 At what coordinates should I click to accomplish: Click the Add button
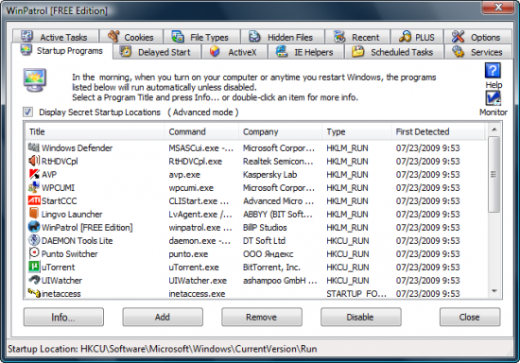pyautogui.click(x=163, y=317)
